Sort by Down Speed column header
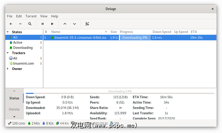This screenshot has height=133, width=222. pyautogui.click(x=162, y=32)
